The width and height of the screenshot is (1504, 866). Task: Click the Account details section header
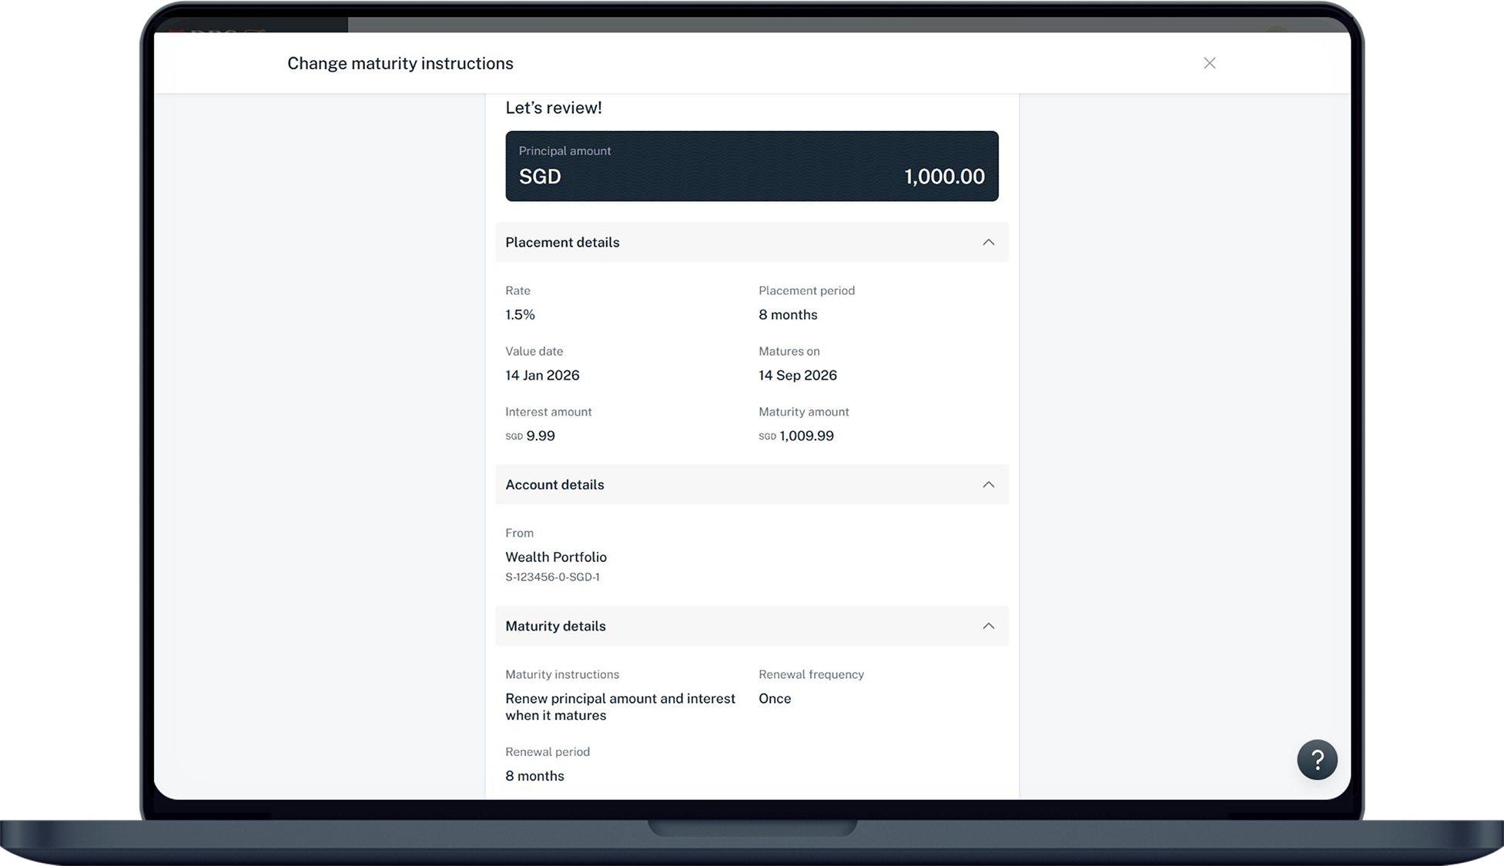554,485
